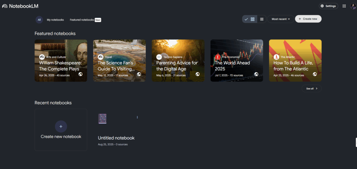Click the New! badge
This screenshot has height=169, width=357.
[98, 20]
